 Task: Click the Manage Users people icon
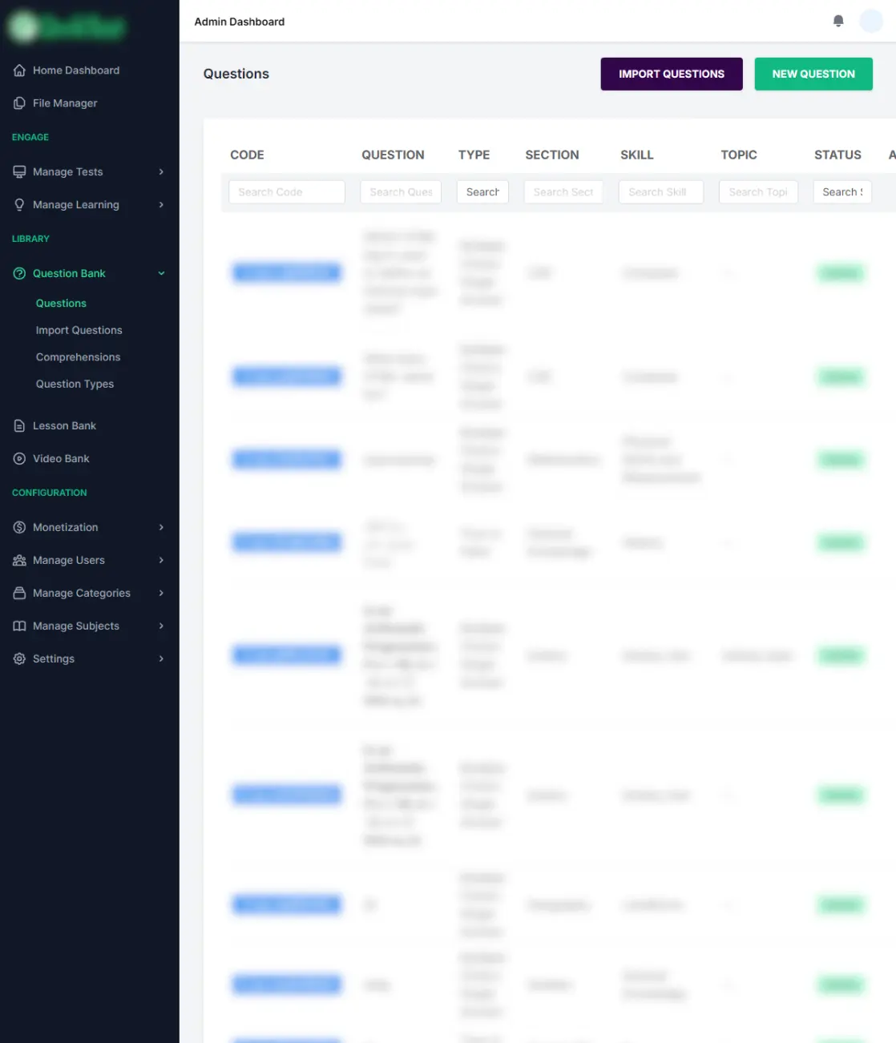tap(19, 561)
